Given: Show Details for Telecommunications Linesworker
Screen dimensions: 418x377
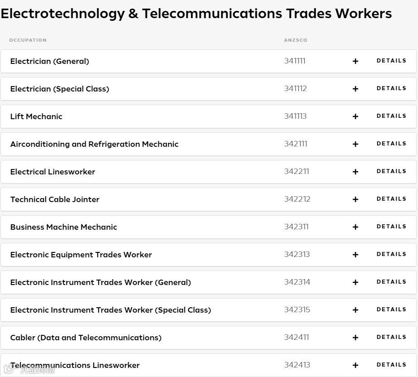Looking at the screenshot, I should pos(391,365).
